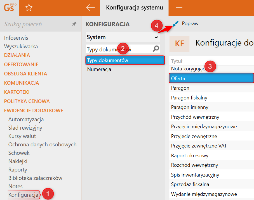254x200 pixels.
Task: Go back with the left arrow
Action: pos(90,8)
